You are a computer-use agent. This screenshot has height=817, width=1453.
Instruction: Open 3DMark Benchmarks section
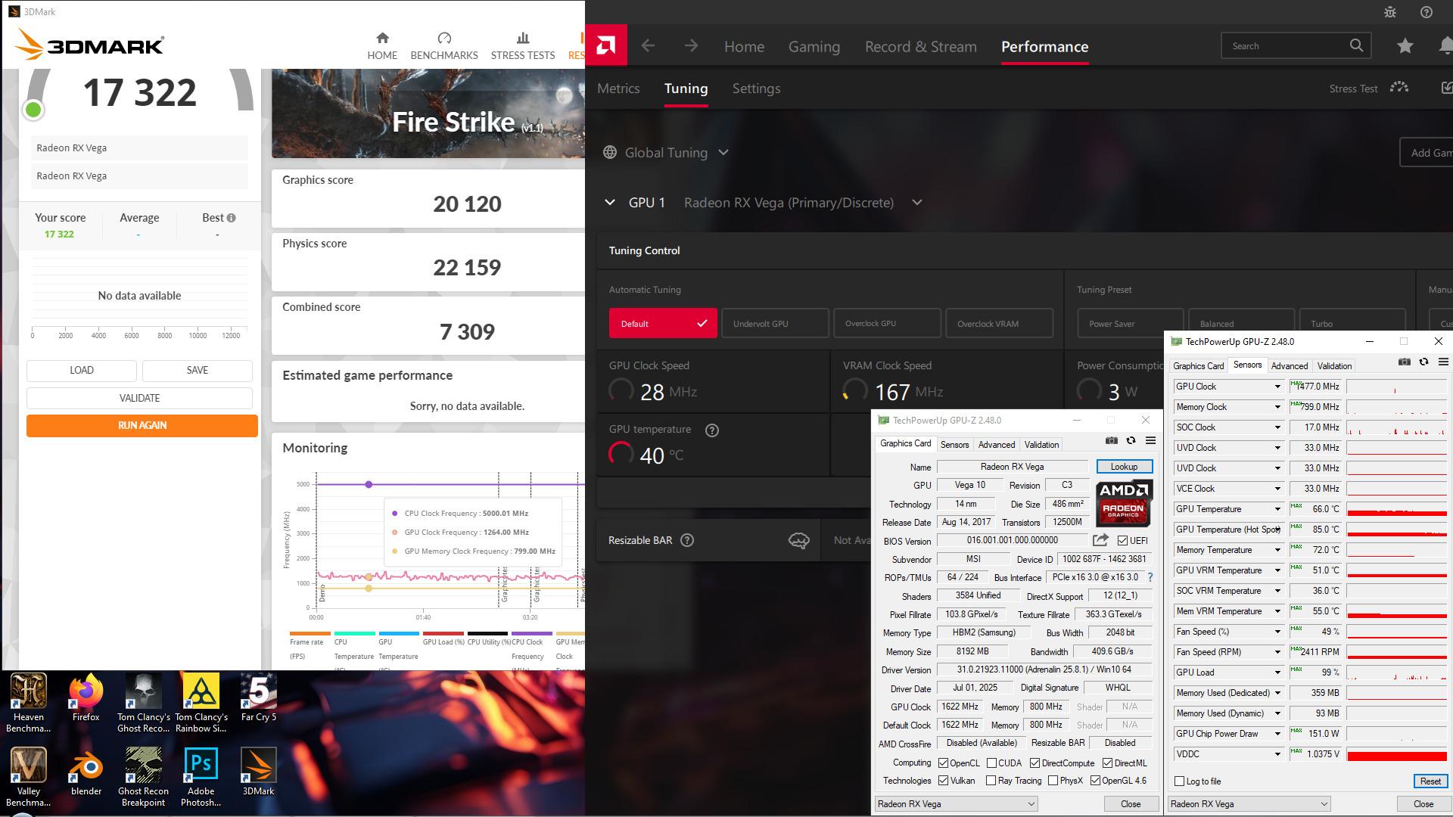point(444,45)
